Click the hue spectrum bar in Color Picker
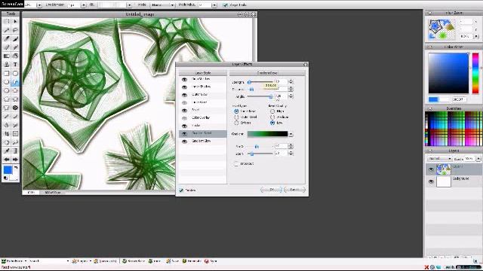This screenshot has height=271, width=483. tap(475, 73)
